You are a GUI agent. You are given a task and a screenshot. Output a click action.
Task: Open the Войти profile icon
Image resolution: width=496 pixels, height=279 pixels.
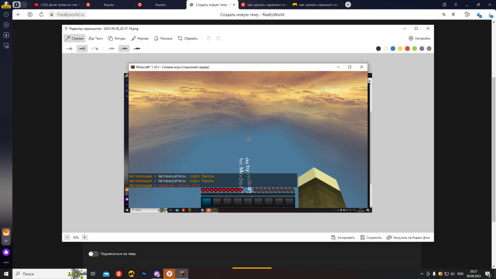[6, 4]
